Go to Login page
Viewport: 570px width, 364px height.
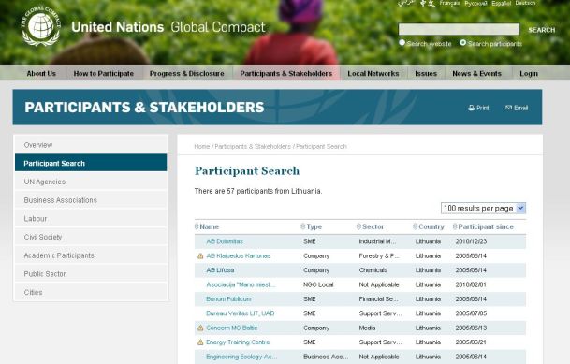tap(529, 73)
